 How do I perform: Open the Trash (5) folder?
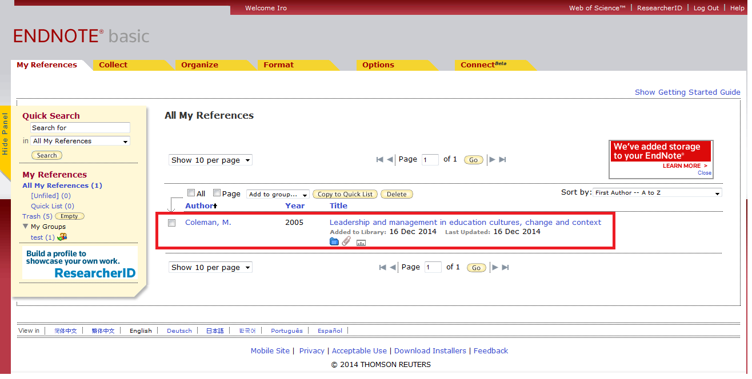click(37, 216)
